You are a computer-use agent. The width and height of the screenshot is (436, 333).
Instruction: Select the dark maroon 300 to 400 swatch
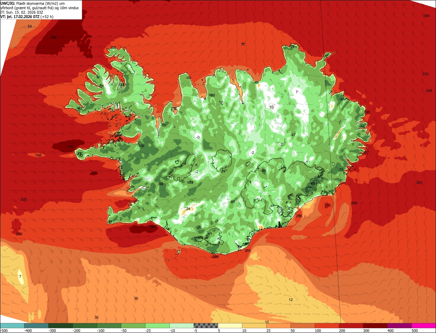tap(375, 326)
